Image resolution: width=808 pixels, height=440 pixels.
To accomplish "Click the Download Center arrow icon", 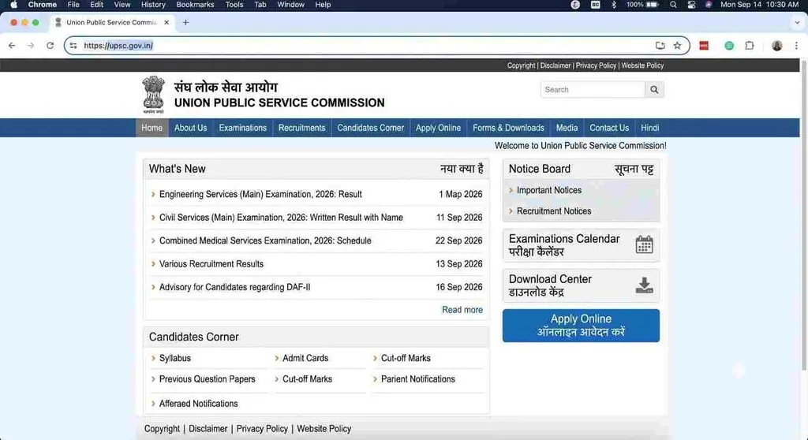I will point(644,285).
